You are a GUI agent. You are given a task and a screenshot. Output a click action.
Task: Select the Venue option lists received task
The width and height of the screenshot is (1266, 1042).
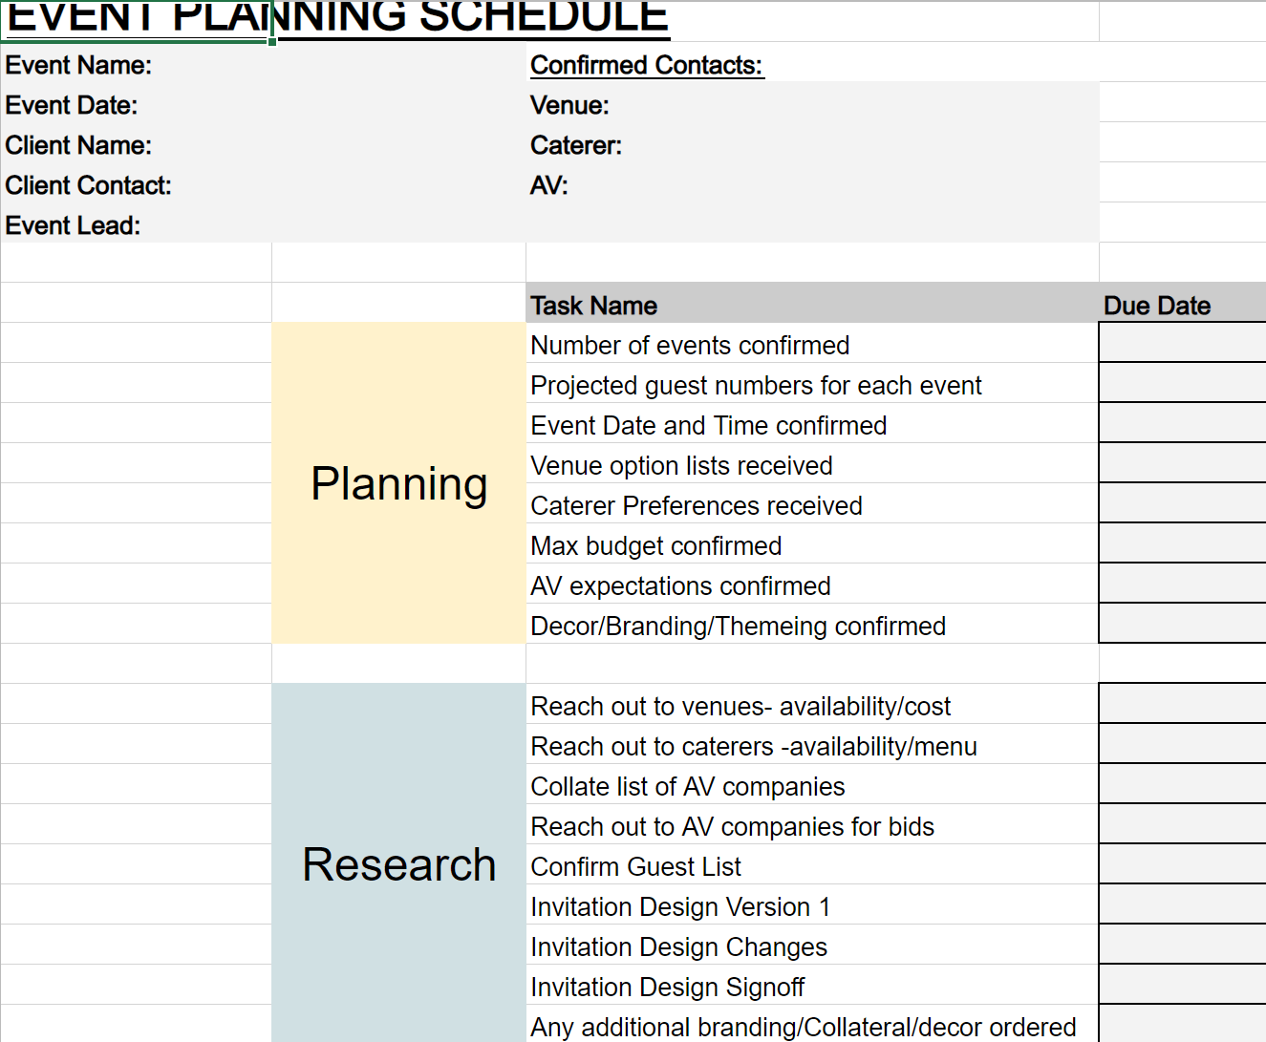(812, 465)
